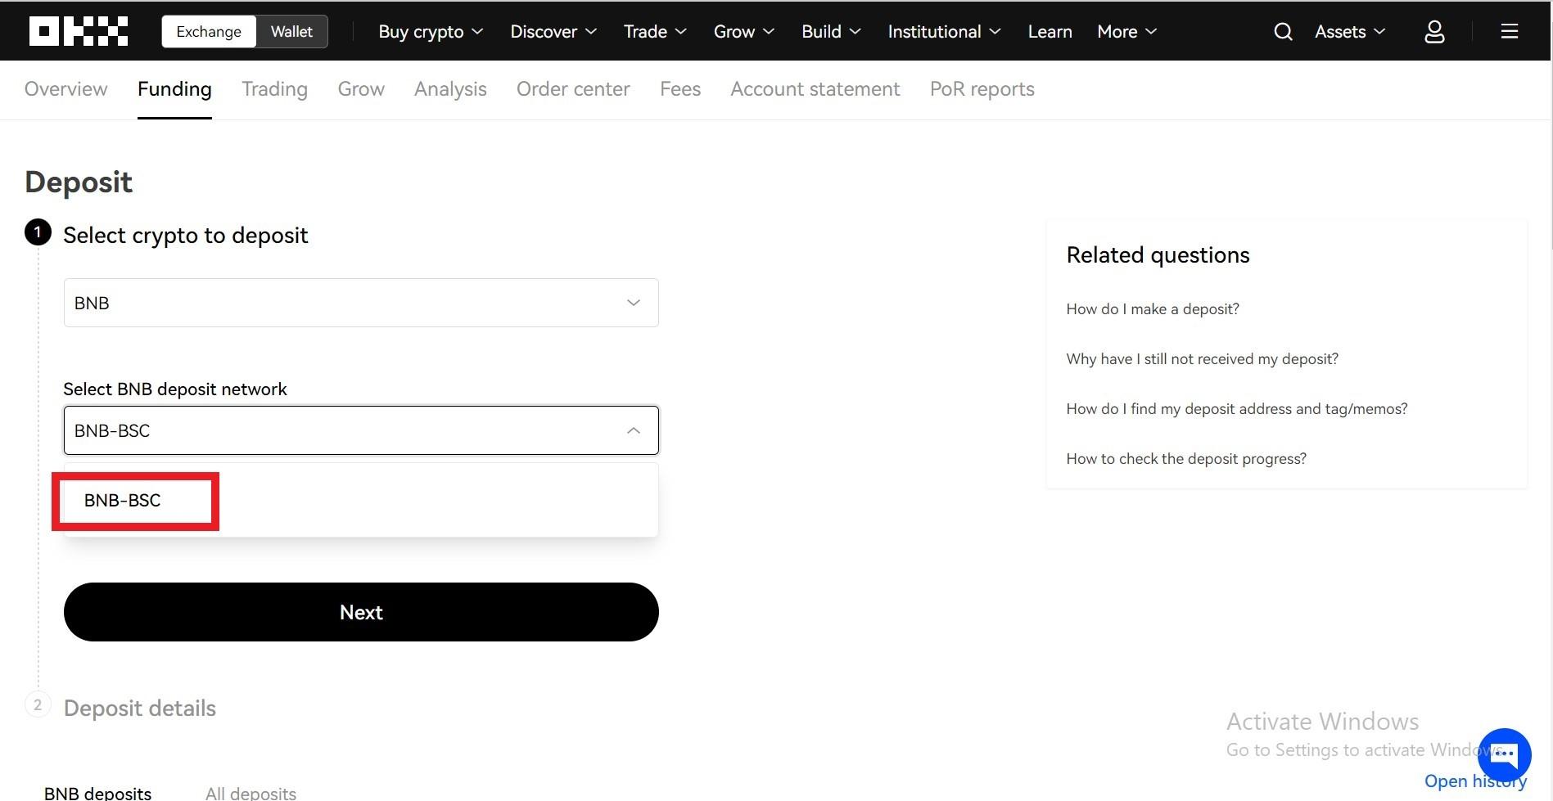Expand the Trade menu
This screenshot has width=1553, height=801.
(x=655, y=31)
